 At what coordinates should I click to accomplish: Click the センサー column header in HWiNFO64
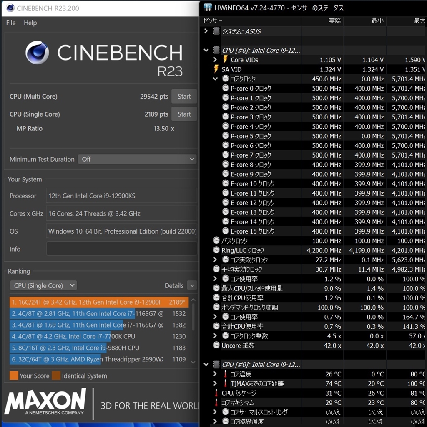click(212, 20)
